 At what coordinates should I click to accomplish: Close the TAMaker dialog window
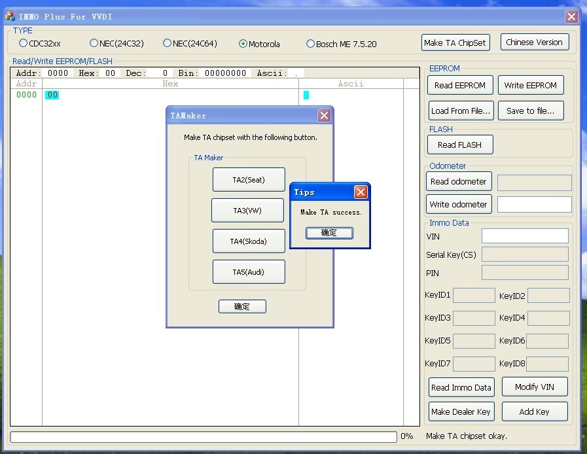click(324, 116)
